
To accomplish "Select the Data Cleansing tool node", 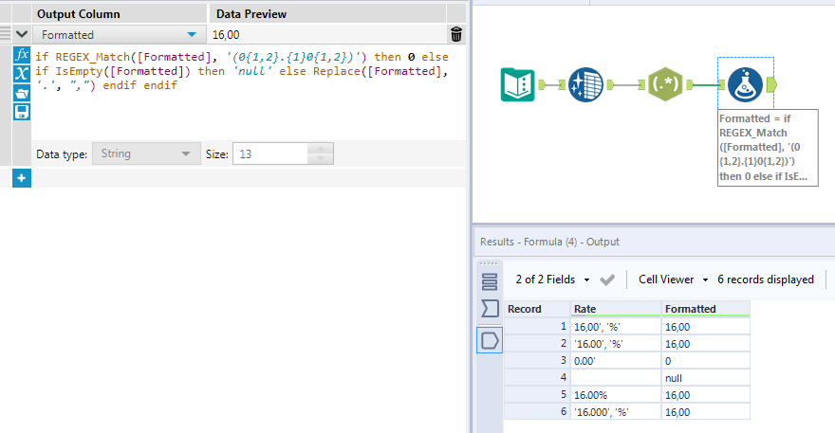I will (x=585, y=84).
